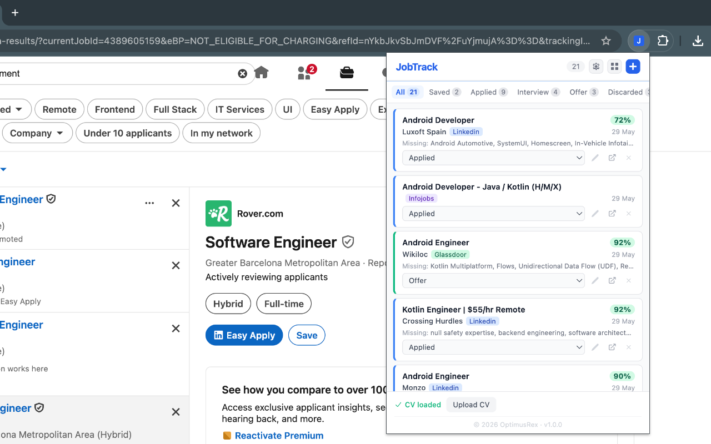
Task: Remove the Crossing Hurdles Kotlin Engineer entry
Action: [629, 347]
